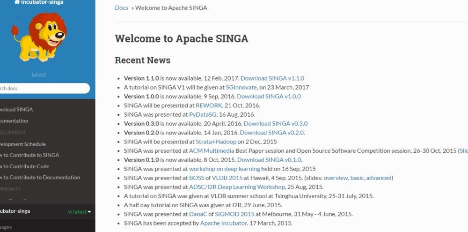The height and width of the screenshot is (232, 468).
Task: Expand the version latest dropdown arrow
Action: (89, 212)
